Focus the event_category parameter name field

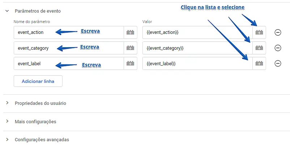tap(69, 48)
